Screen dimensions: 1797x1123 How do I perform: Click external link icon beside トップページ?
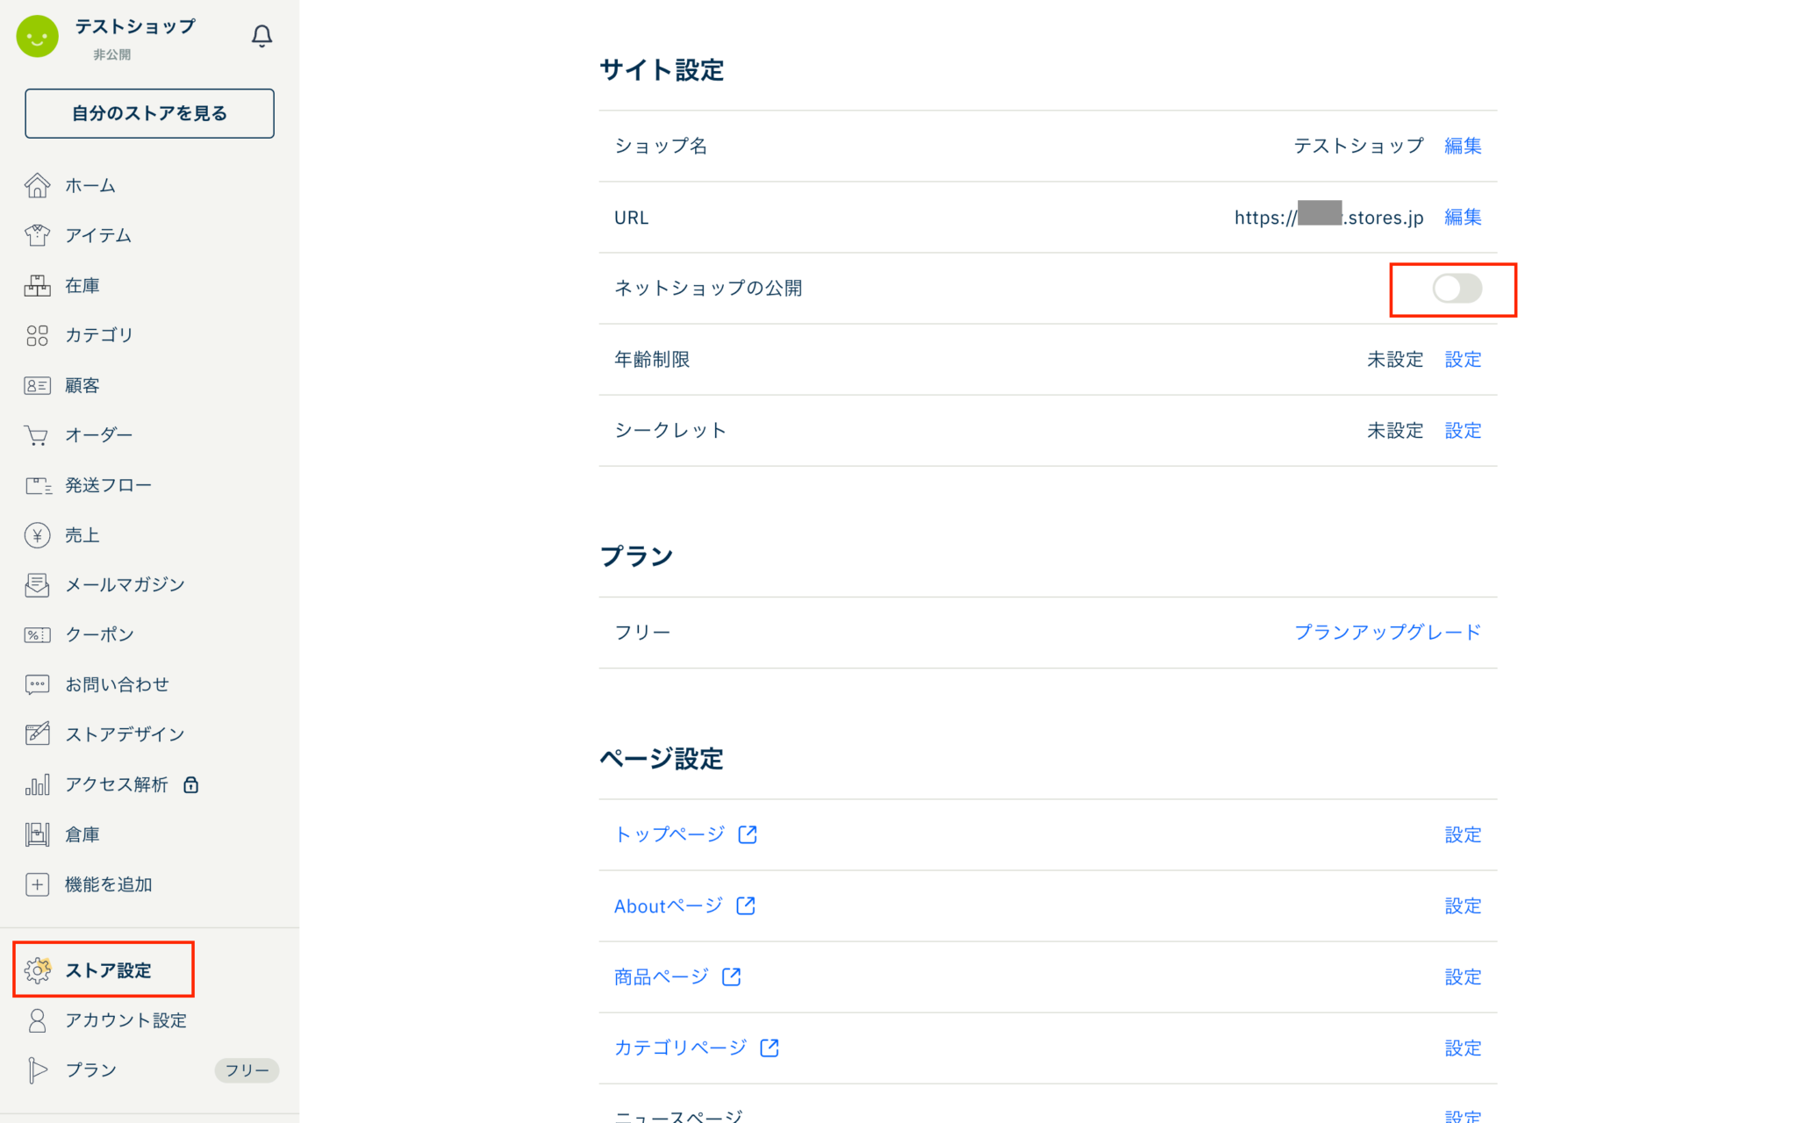click(x=748, y=834)
